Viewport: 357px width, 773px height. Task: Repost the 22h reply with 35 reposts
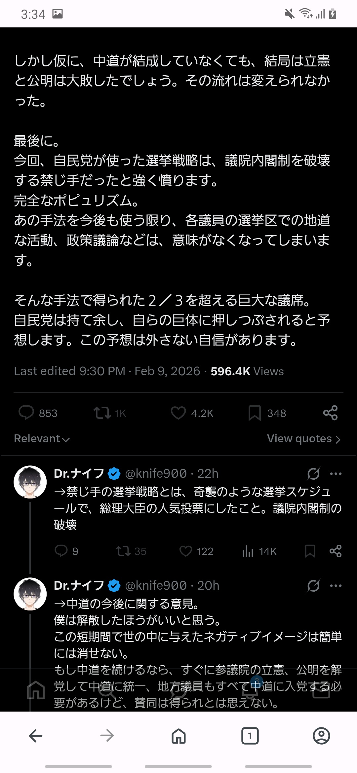123,551
